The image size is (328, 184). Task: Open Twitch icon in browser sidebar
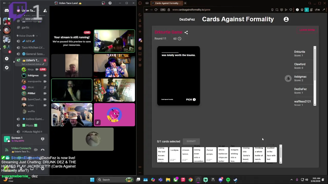point(140,40)
